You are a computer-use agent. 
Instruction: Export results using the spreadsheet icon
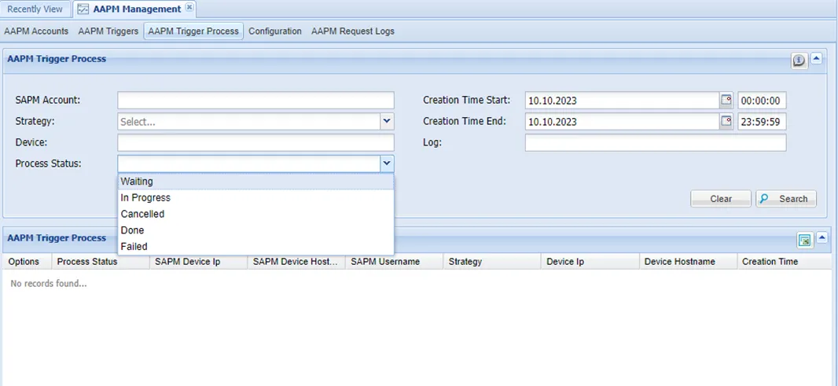(x=804, y=240)
